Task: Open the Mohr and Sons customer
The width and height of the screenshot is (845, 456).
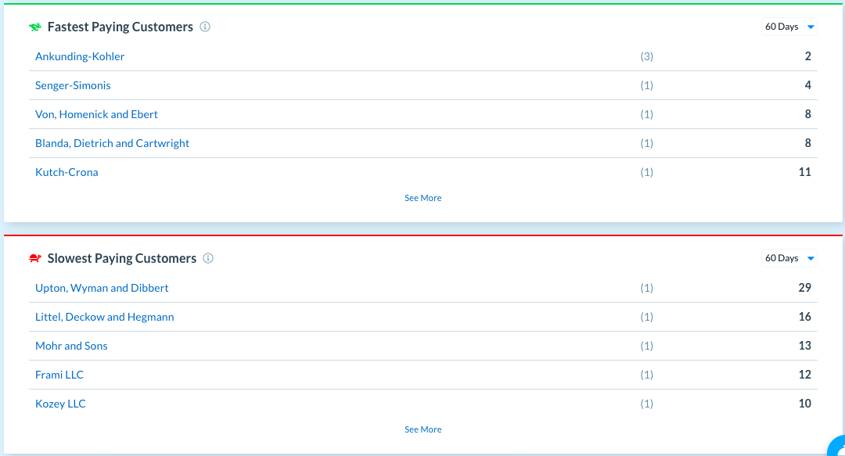Action: 71,346
